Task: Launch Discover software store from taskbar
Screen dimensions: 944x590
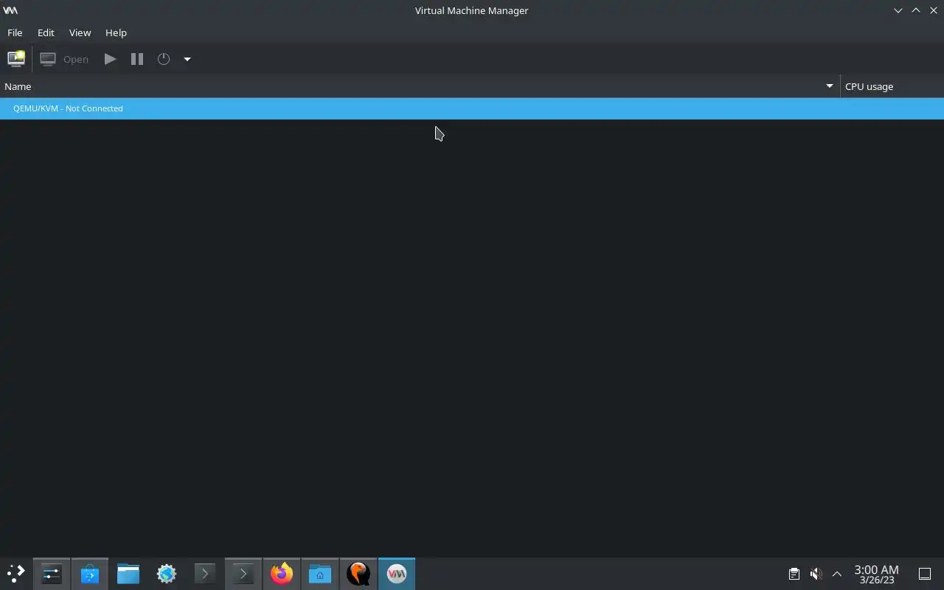Action: [x=90, y=574]
